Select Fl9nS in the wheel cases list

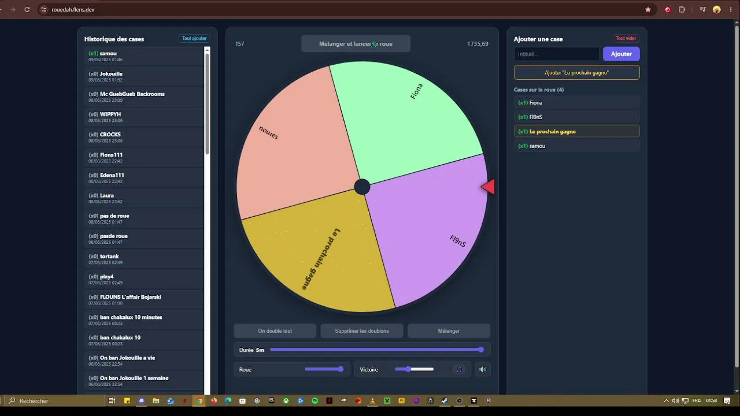pos(577,117)
